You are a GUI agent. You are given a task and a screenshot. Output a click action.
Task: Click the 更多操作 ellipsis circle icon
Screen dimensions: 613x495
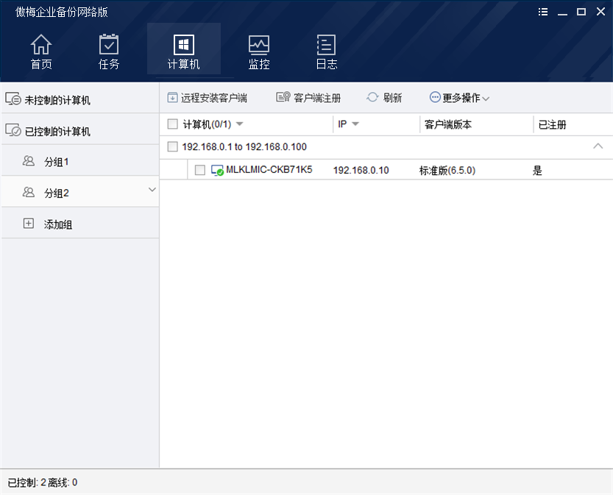[435, 97]
